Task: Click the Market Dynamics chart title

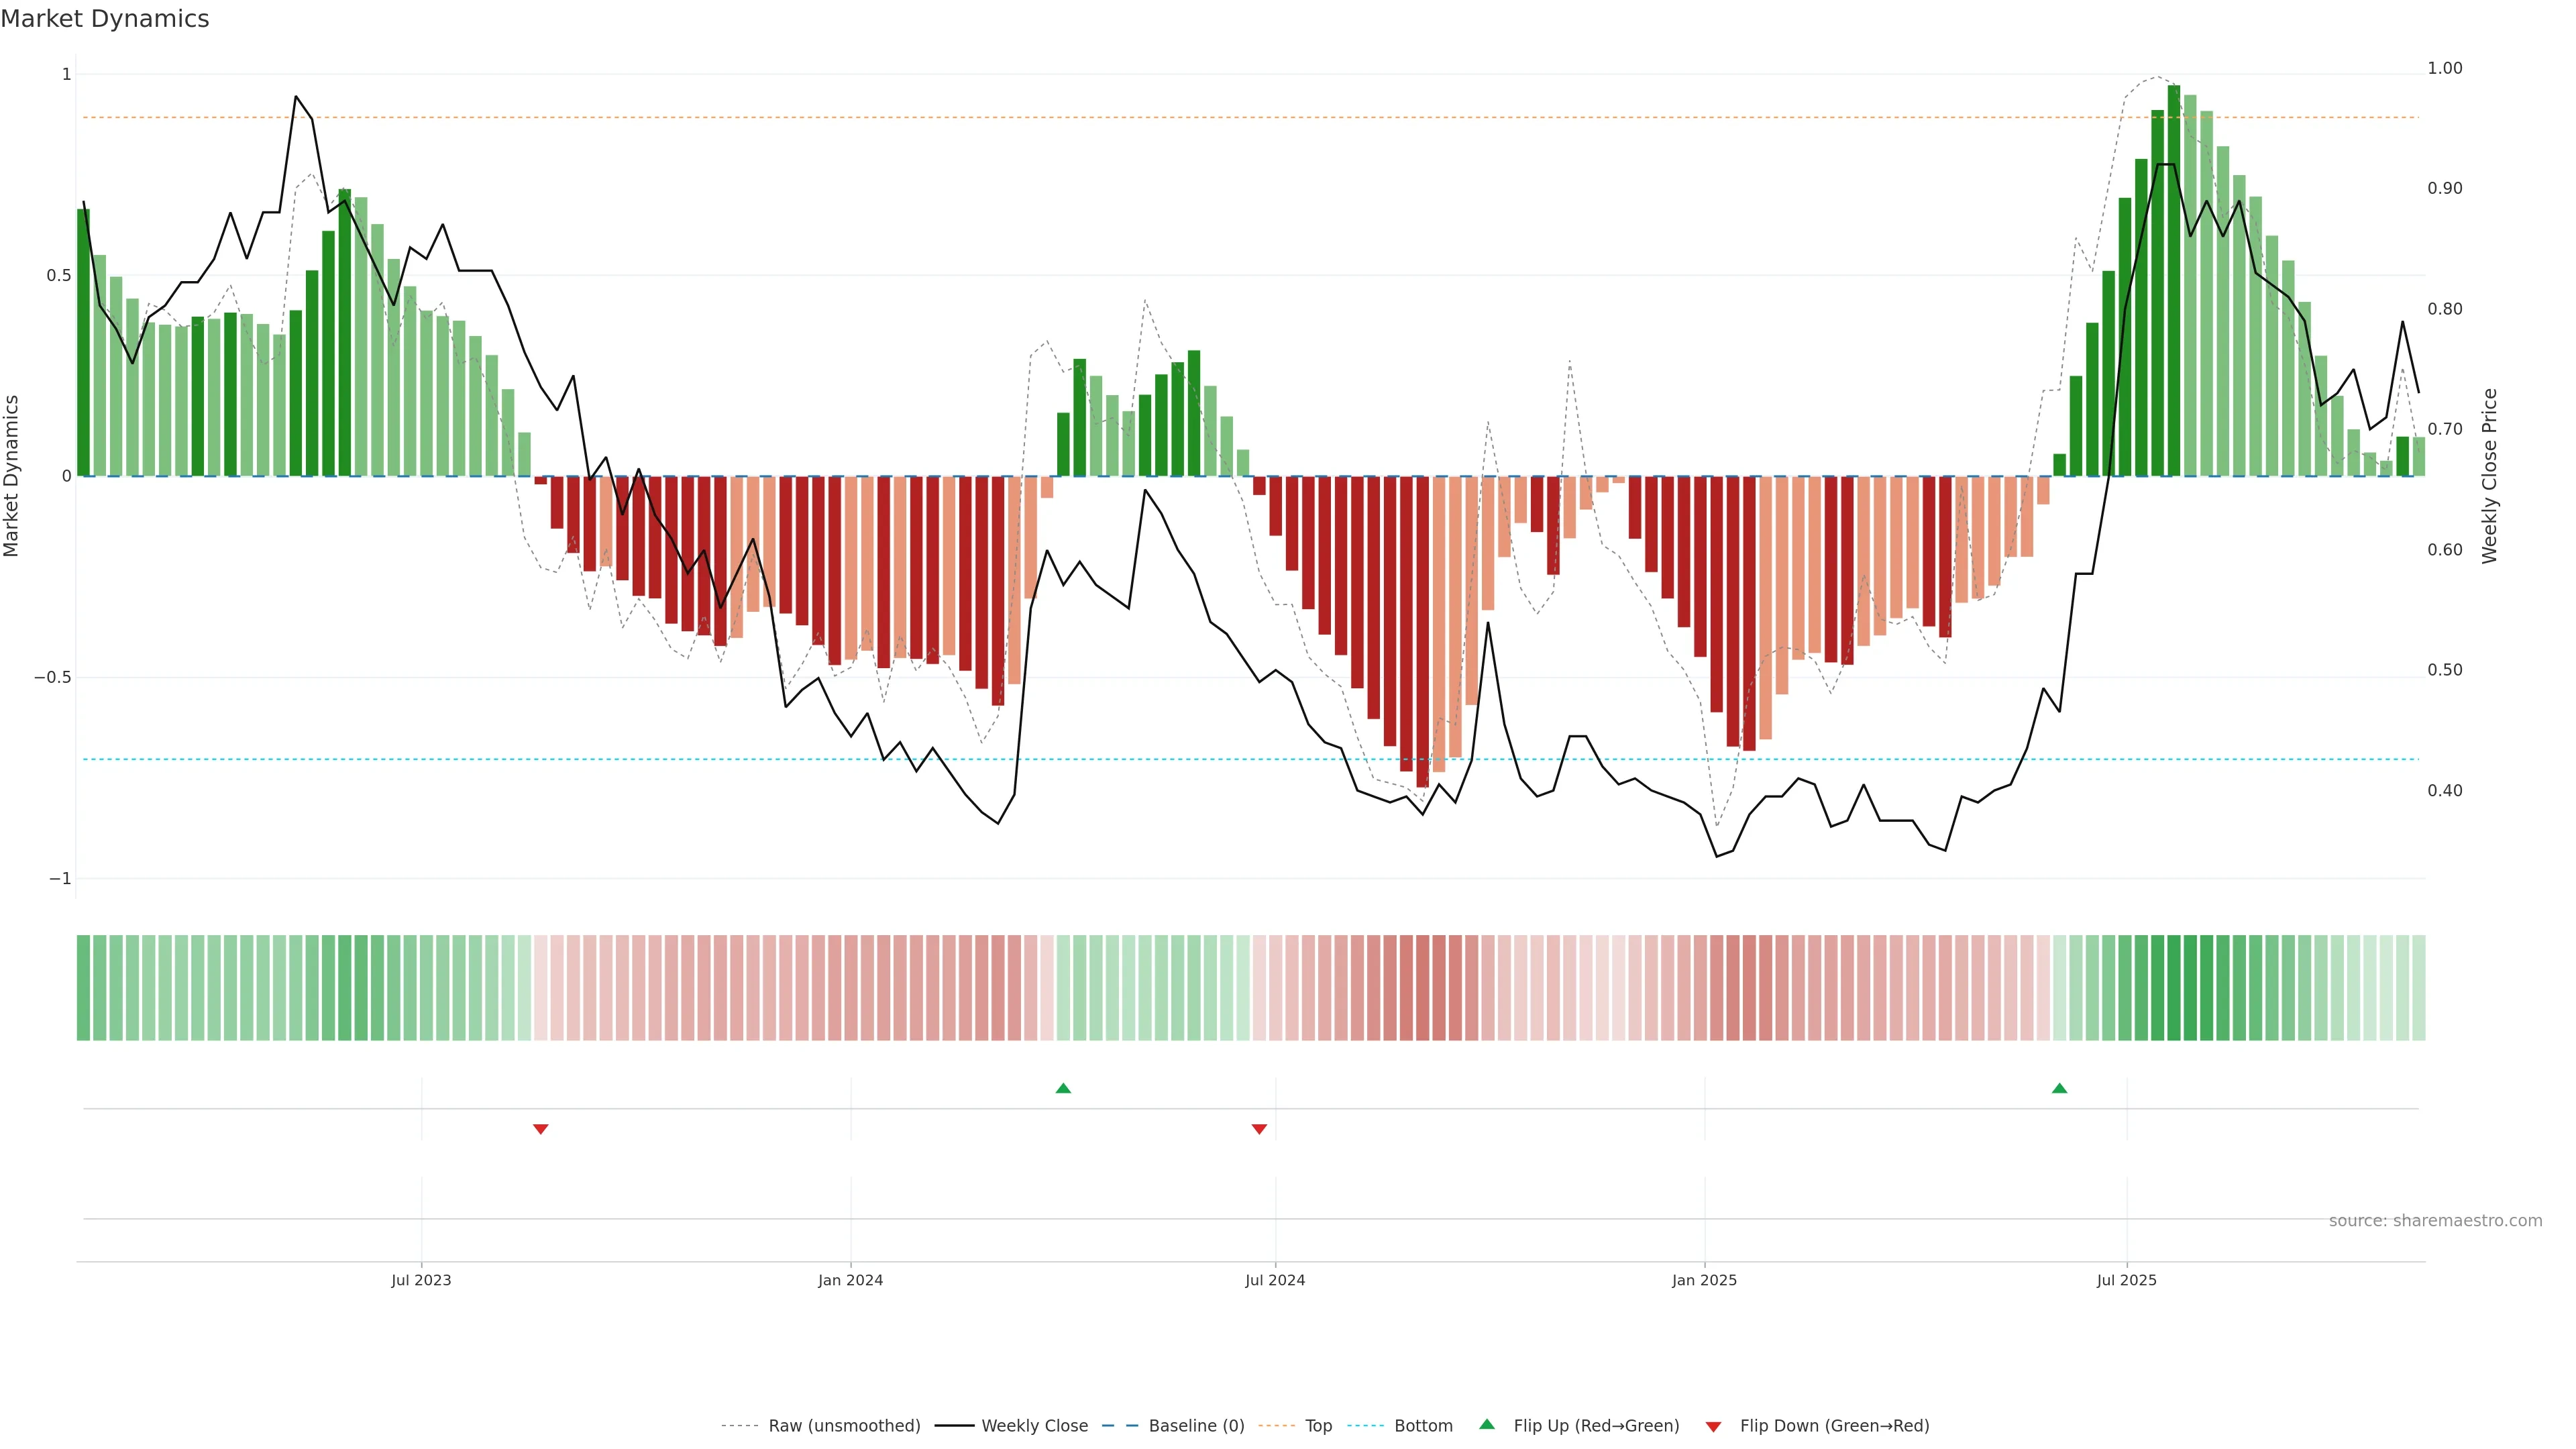Action: click(105, 19)
